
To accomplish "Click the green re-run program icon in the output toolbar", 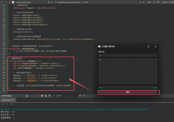I will click(46, 96).
